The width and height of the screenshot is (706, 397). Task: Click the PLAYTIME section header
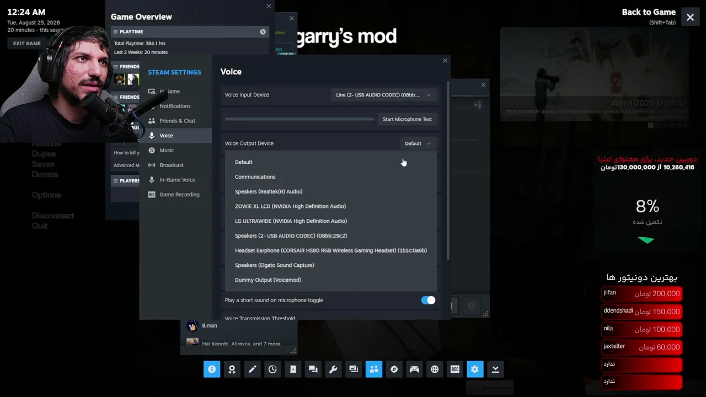(190, 32)
